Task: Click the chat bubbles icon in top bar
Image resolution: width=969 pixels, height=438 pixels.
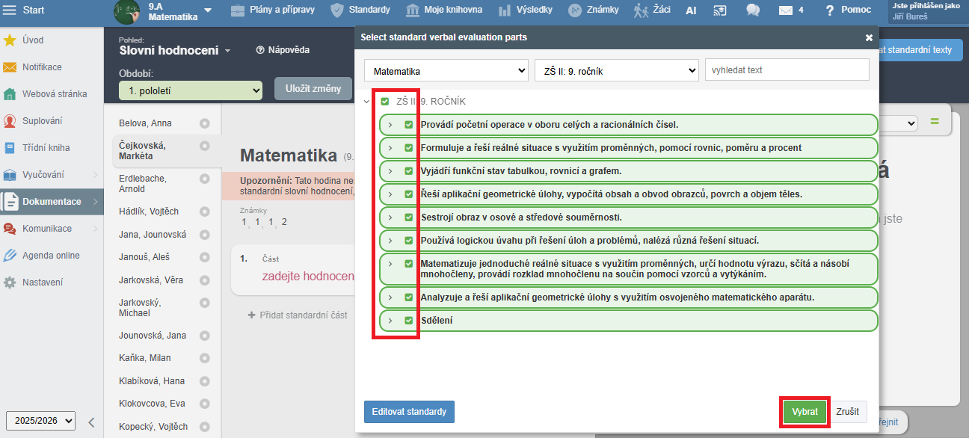Action: (753, 10)
